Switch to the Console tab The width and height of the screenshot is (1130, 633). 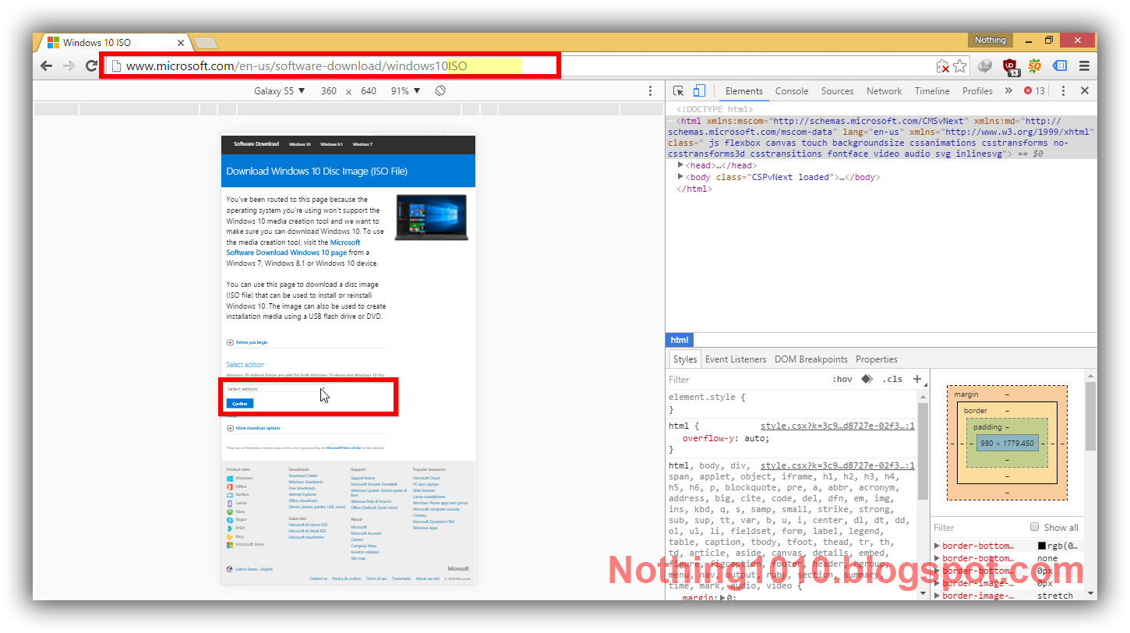792,91
